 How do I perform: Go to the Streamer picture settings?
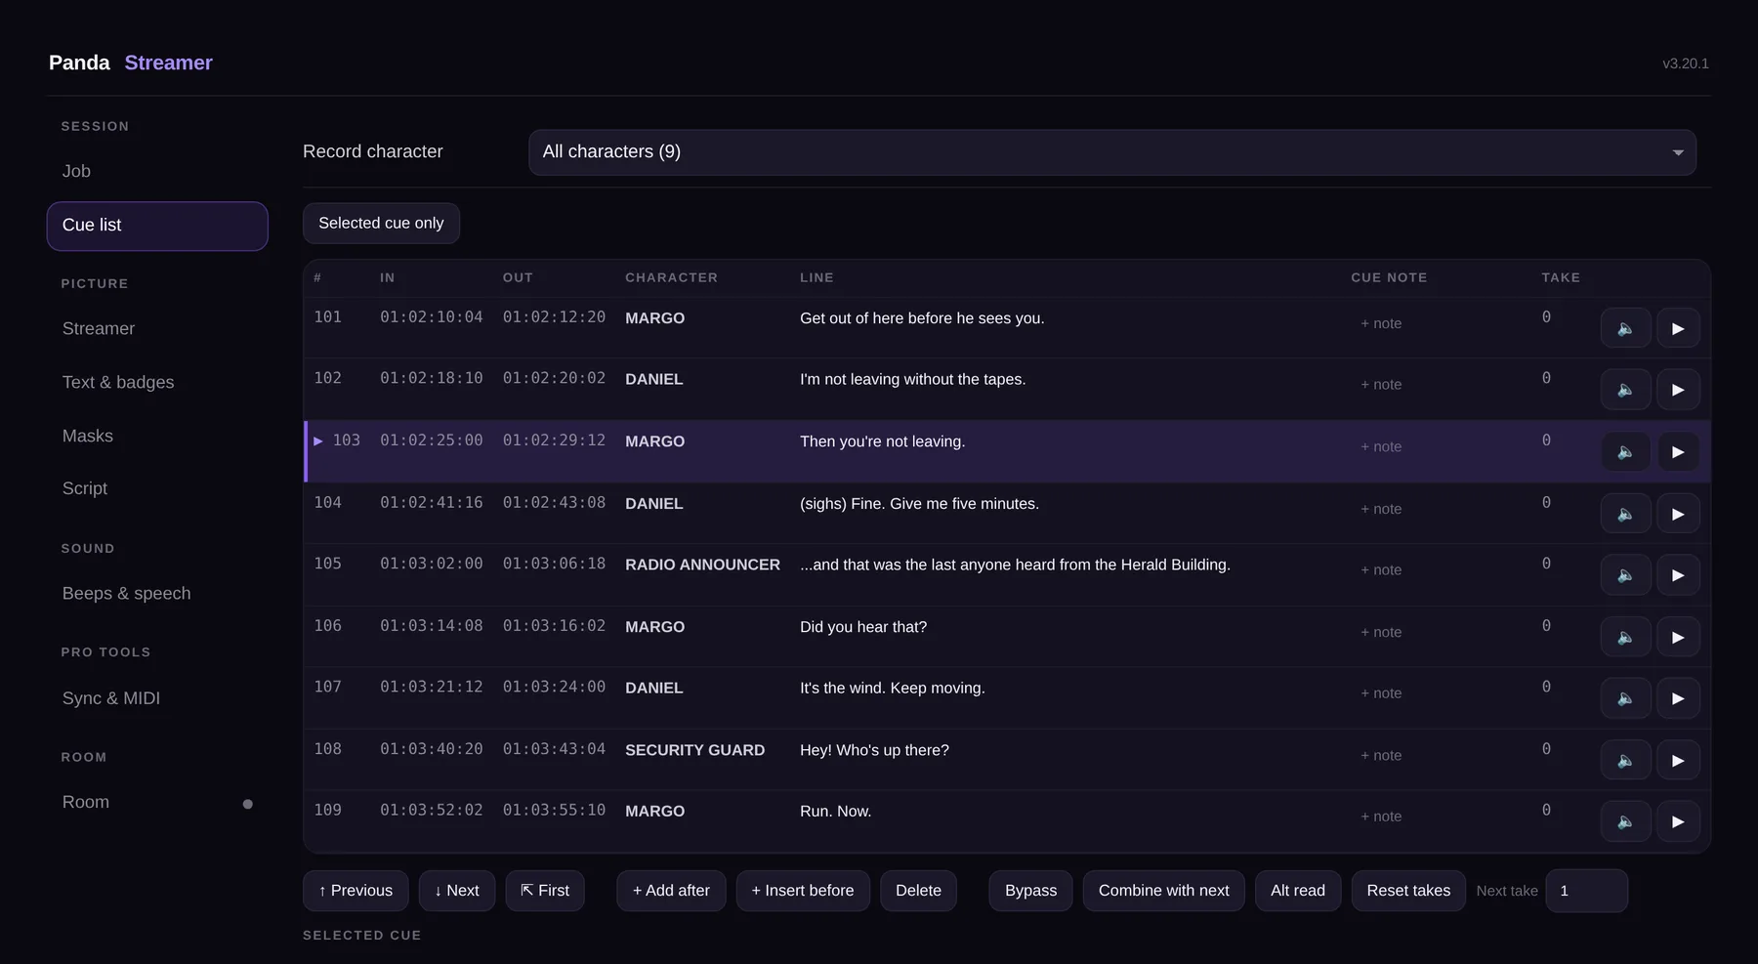[157, 328]
